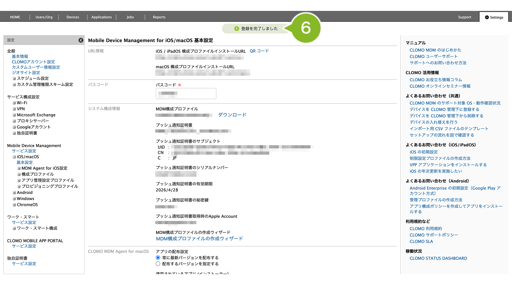Click plus icon beside 構成プロファイル
Viewport: 512px width, 287px height.
click(x=19, y=174)
